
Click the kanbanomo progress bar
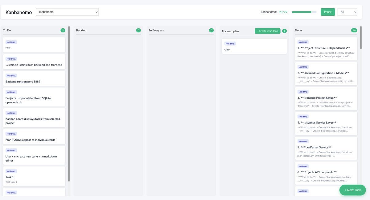[x=304, y=12]
